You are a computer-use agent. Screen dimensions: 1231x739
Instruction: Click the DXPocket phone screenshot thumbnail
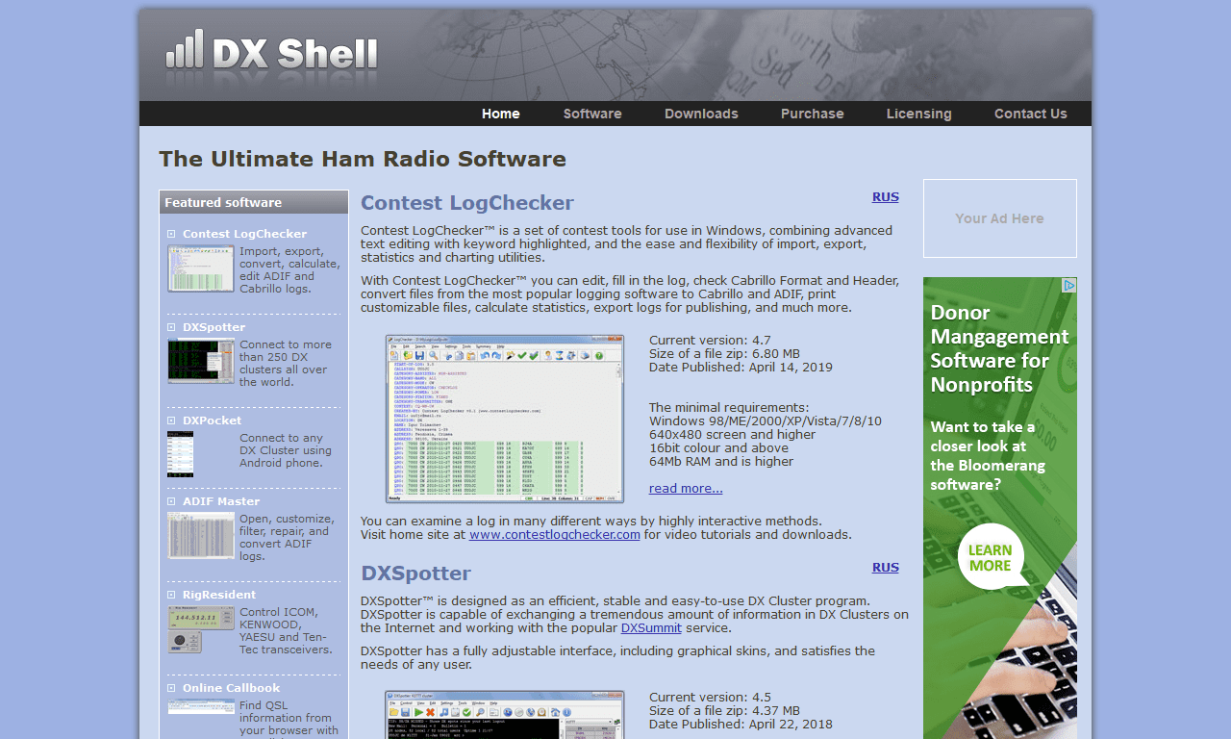(181, 454)
